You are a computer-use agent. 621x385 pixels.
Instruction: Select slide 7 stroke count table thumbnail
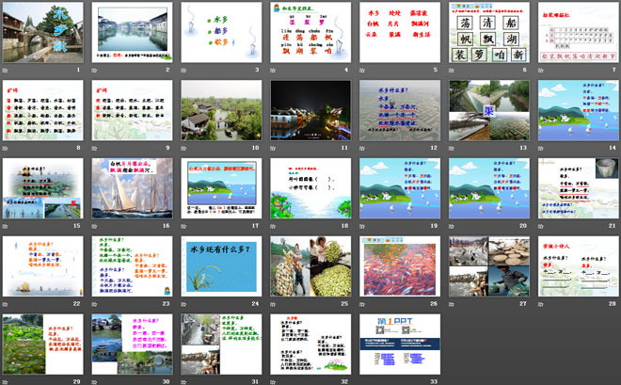click(x=579, y=33)
